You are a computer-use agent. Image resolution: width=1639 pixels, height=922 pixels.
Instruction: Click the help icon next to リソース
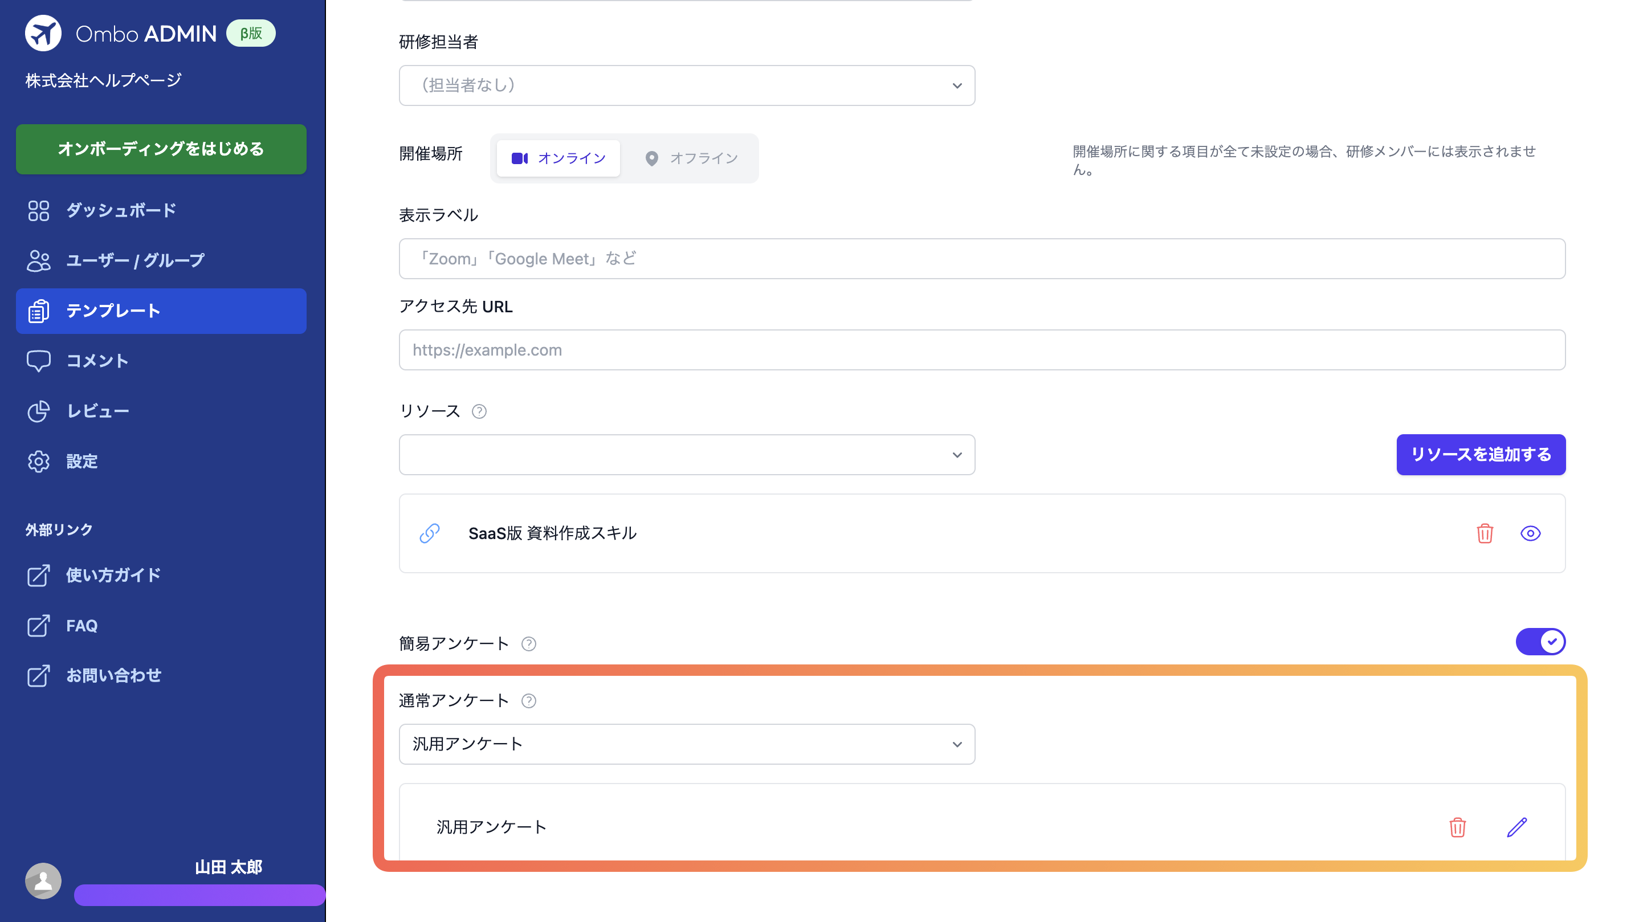pos(479,411)
